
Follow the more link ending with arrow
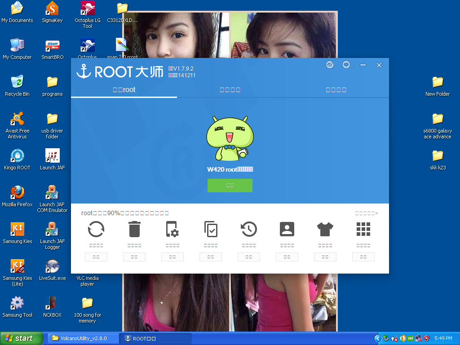367,213
